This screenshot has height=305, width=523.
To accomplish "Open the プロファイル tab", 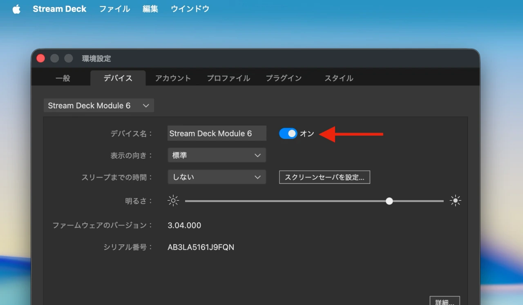I will pos(228,78).
